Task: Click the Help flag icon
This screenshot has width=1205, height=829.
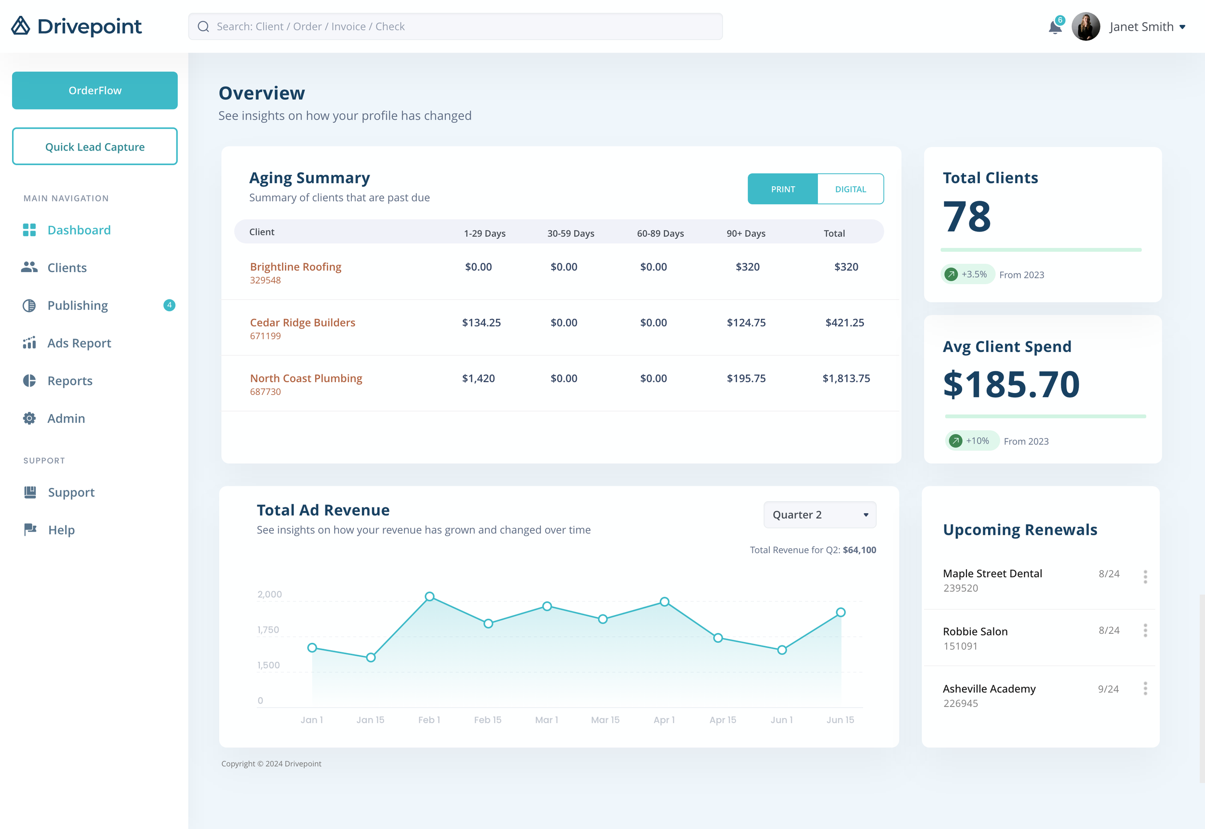Action: pos(30,530)
